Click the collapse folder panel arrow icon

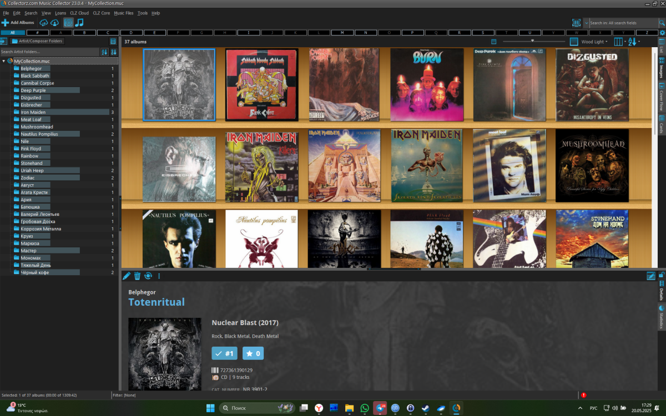3,41
